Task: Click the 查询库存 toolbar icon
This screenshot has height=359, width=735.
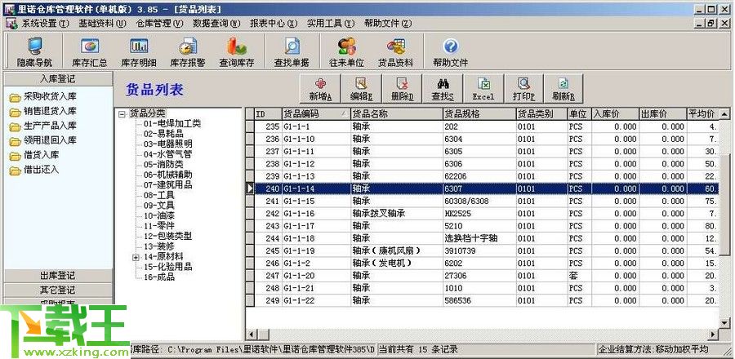Action: 237,52
